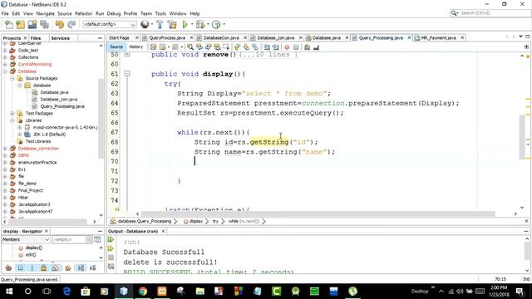This screenshot has height=299, width=532.
Task: Toggle Sort by Source in Navigator
Action: click(x=92, y=267)
